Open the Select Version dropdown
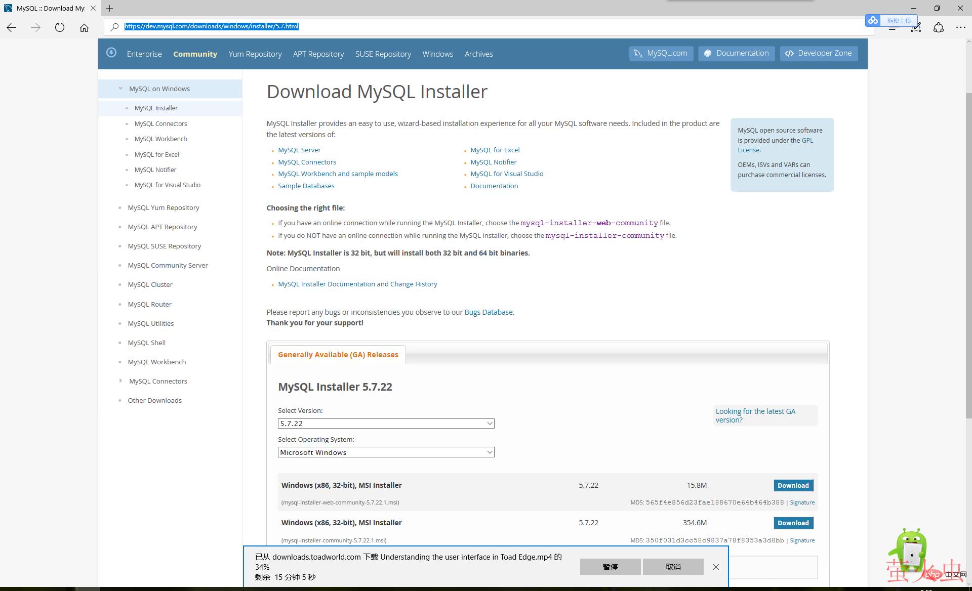Viewport: 972px width, 591px height. 386,424
